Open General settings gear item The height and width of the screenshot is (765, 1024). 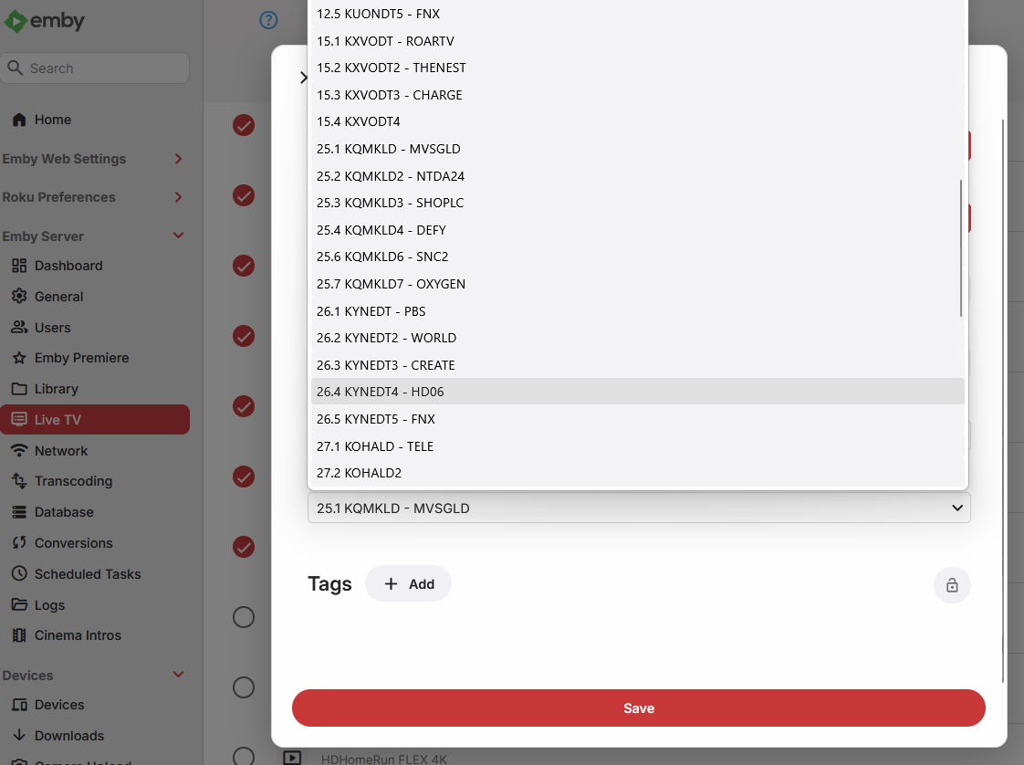(x=95, y=297)
